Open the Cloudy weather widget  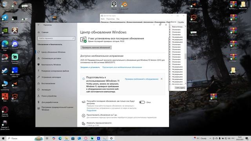coord(200,138)
